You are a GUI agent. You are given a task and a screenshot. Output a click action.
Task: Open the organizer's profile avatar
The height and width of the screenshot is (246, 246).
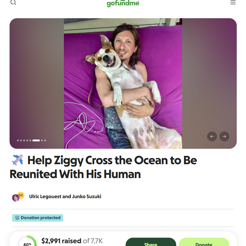16,198
